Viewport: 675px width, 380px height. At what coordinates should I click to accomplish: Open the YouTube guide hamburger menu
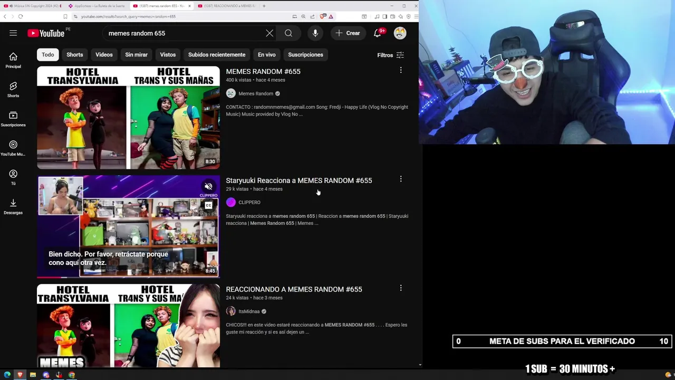point(13,33)
